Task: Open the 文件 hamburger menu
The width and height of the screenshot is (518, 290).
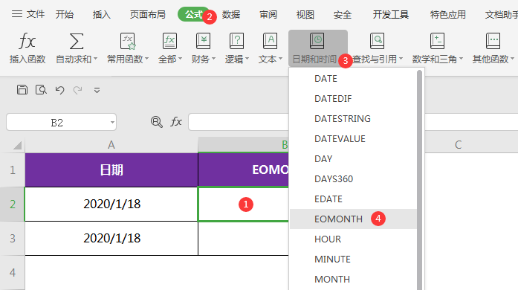Action: (27, 14)
